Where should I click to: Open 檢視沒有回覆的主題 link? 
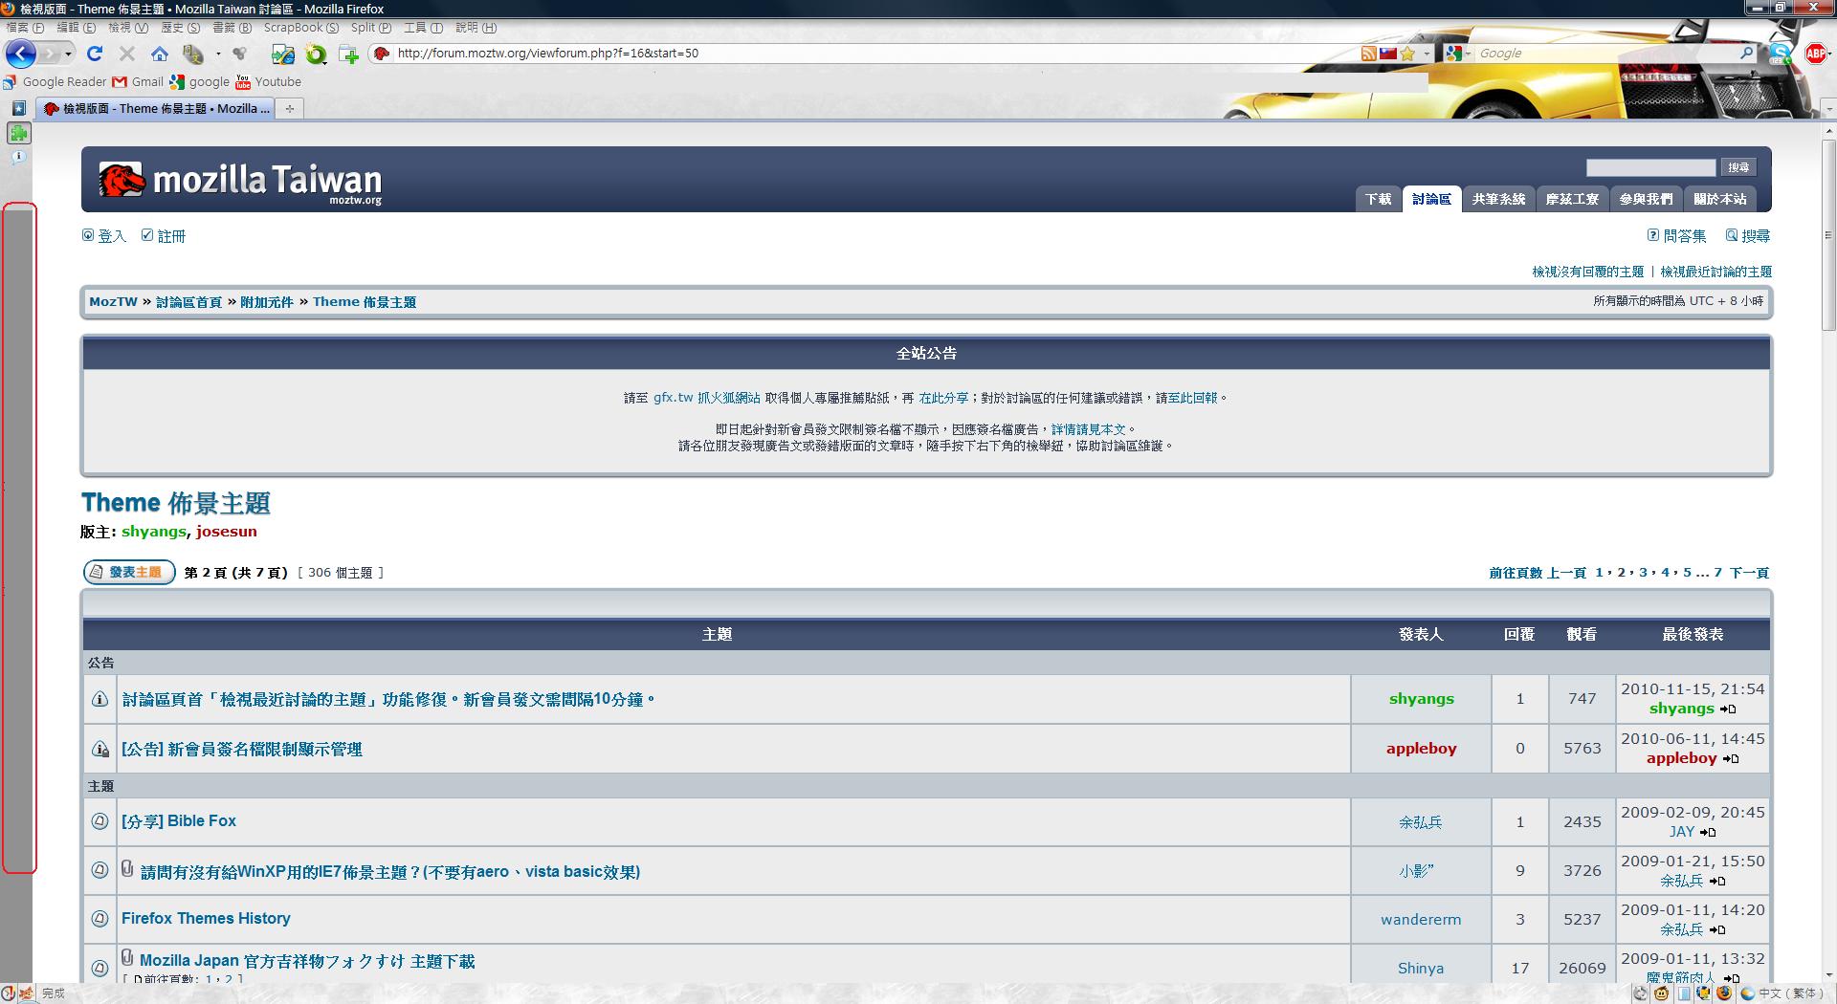1588,273
